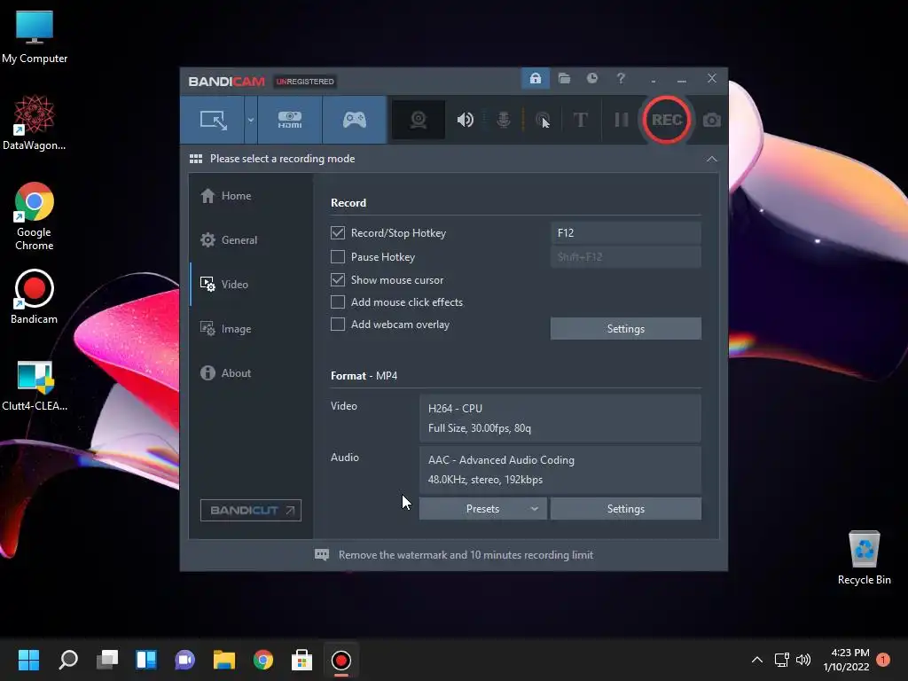Open Google Chrome desktop shortcut
908x681 pixels.
pos(35,216)
